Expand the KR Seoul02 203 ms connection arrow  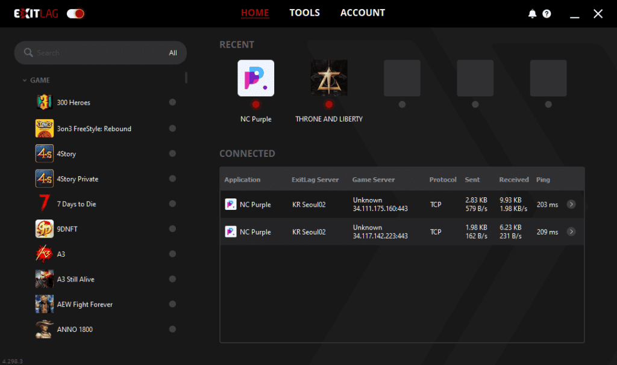point(571,204)
